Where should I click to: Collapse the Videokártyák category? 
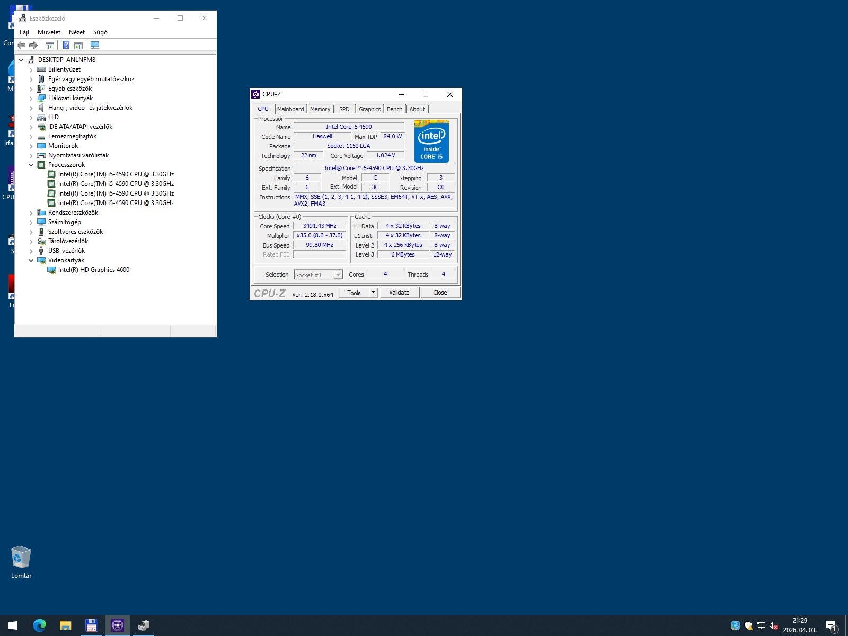(x=31, y=260)
